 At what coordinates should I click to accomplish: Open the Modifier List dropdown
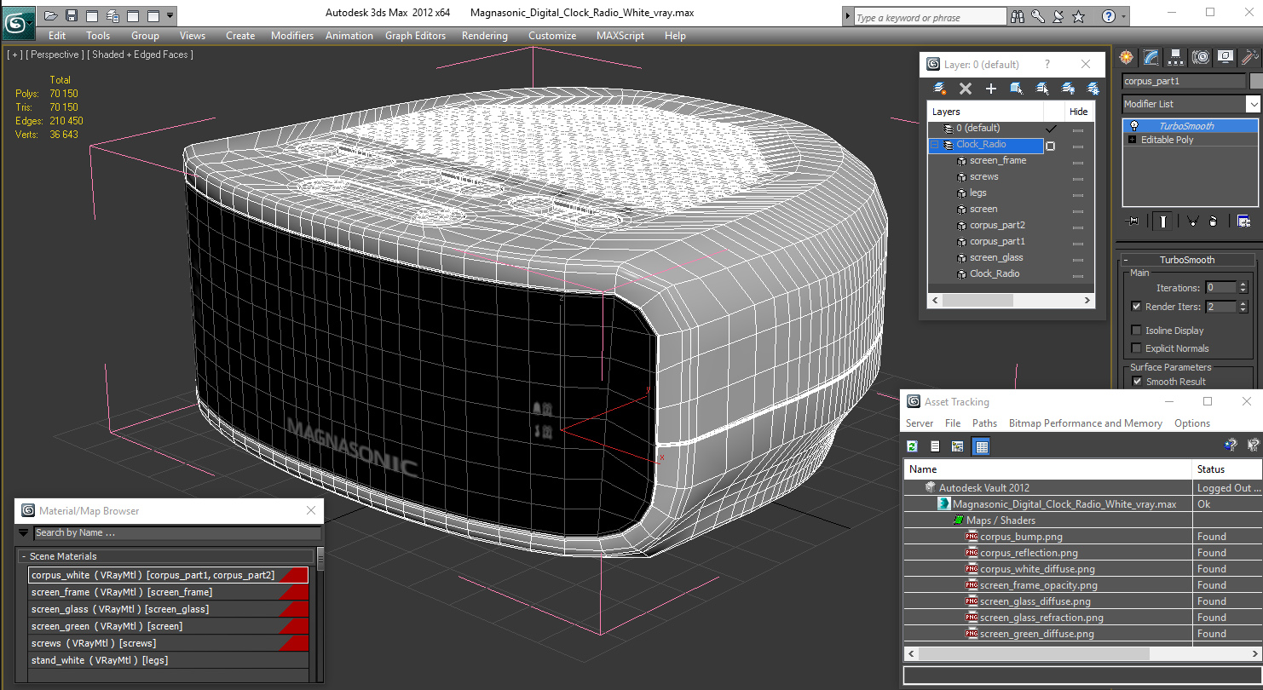pos(1252,104)
